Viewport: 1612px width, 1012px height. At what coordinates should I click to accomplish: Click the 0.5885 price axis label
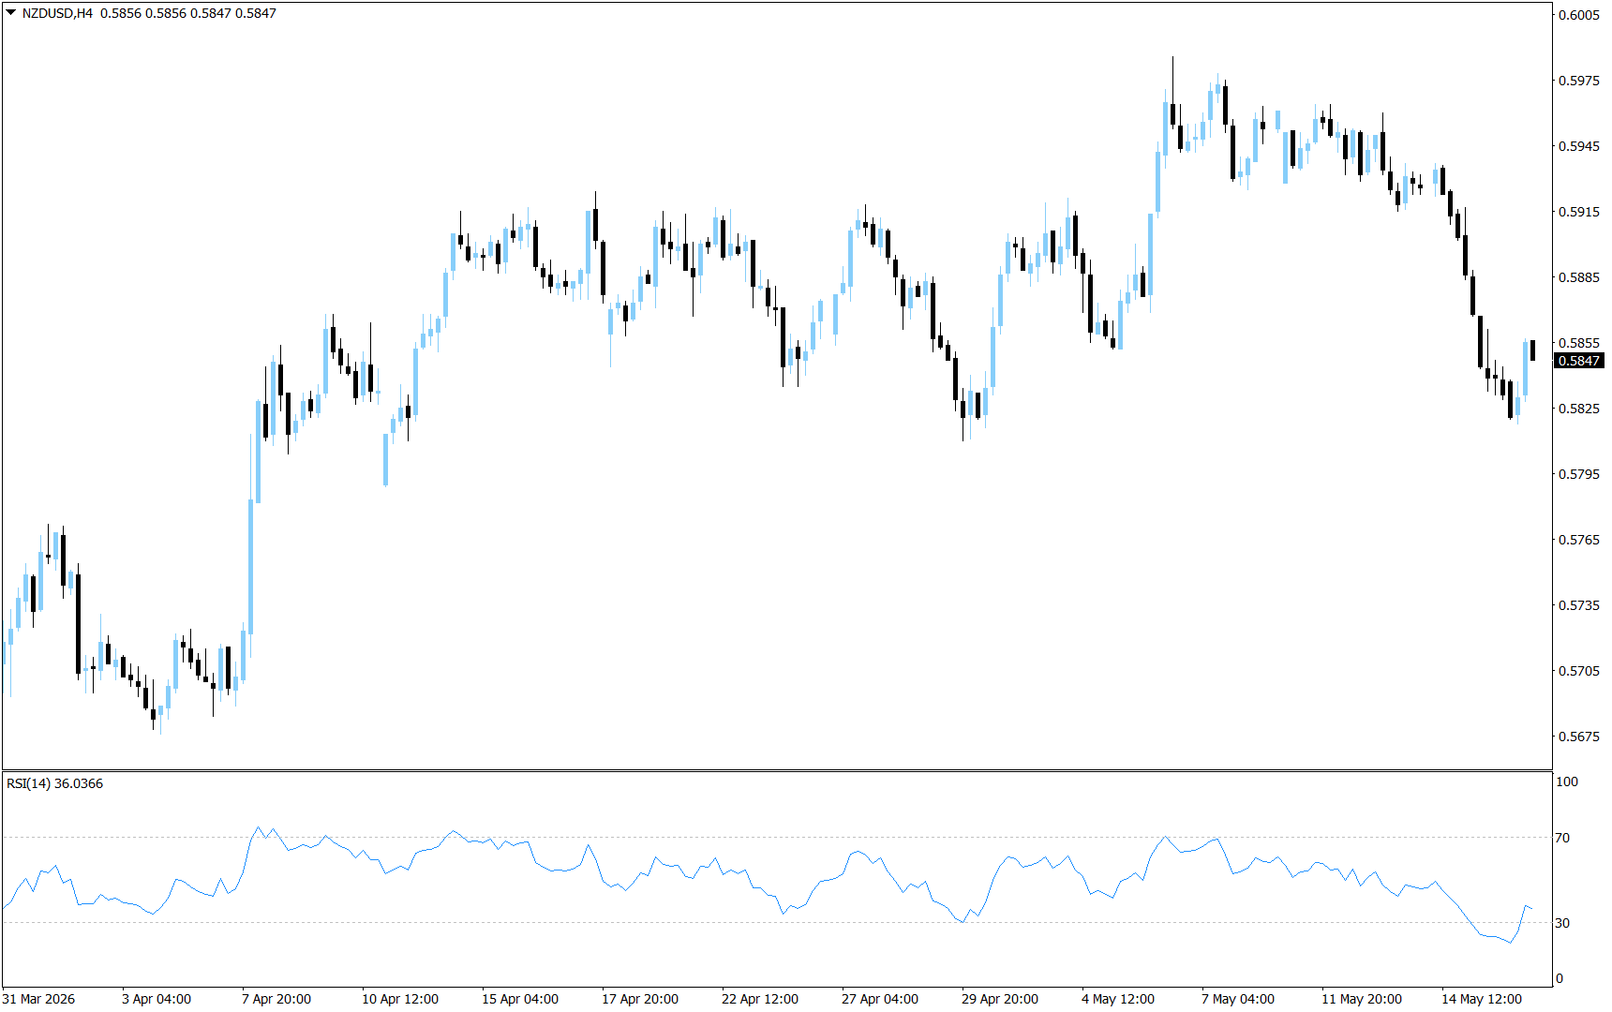1579,277
